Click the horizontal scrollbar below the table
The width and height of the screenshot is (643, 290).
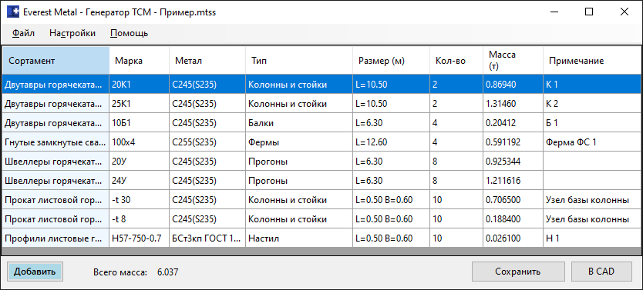click(321, 251)
